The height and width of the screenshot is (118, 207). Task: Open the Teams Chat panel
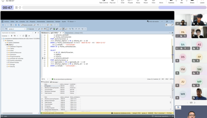122,1
